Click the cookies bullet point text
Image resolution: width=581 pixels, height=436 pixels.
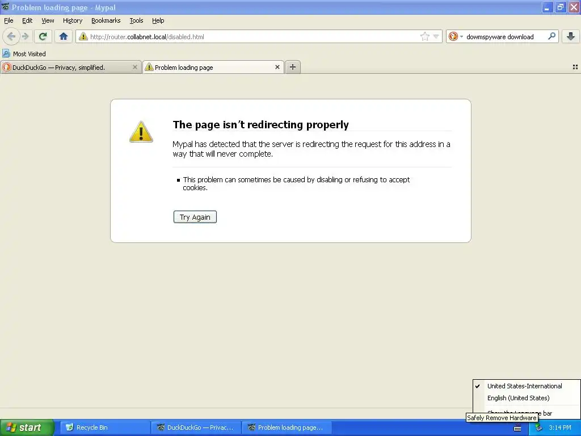click(296, 183)
